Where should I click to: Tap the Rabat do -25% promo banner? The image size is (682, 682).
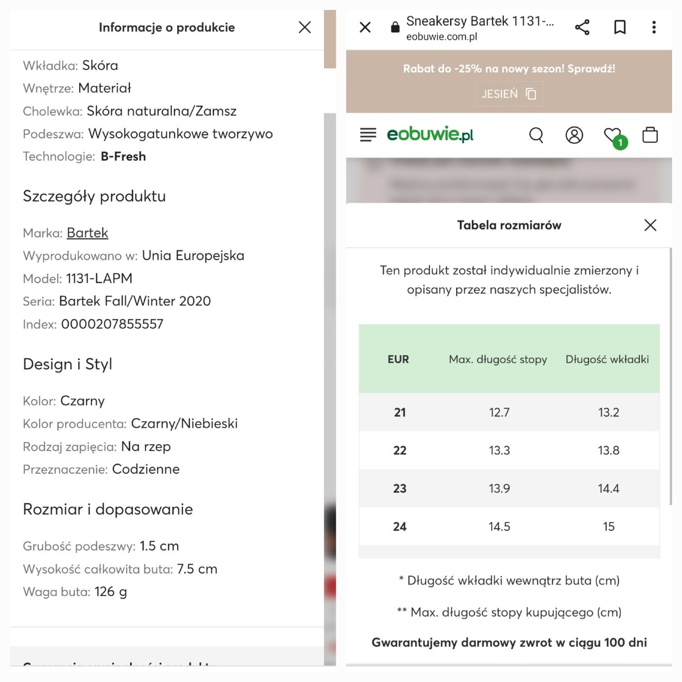pos(509,69)
